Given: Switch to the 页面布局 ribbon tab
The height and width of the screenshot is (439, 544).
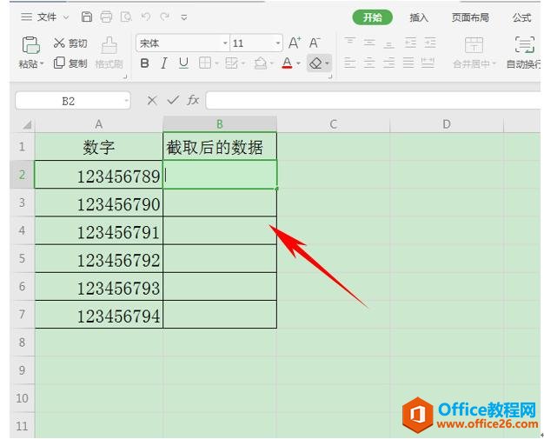Looking at the screenshot, I should [470, 17].
